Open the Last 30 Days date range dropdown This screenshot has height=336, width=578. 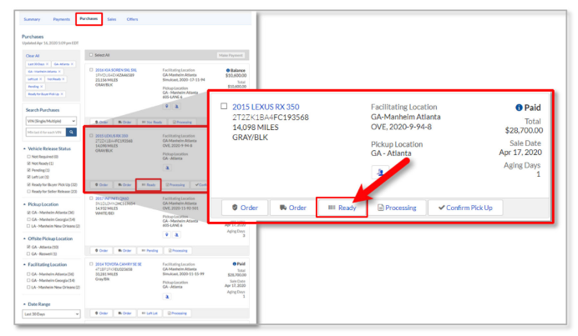pyautogui.click(x=51, y=313)
